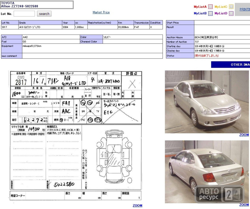Select the condition value X
250x209 pixels.
(156, 27)
